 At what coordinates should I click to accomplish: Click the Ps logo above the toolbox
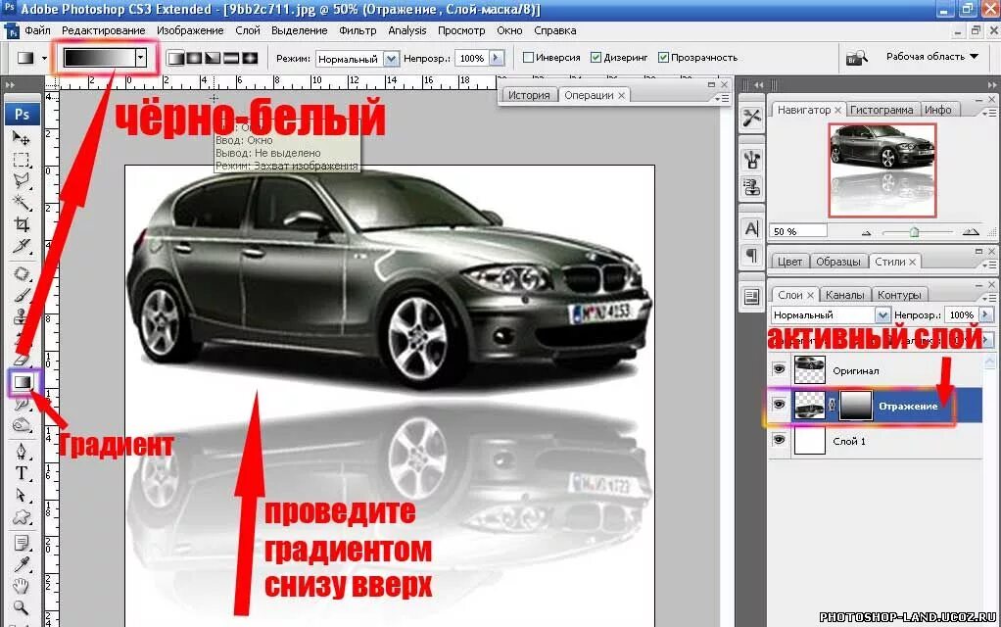pyautogui.click(x=23, y=115)
